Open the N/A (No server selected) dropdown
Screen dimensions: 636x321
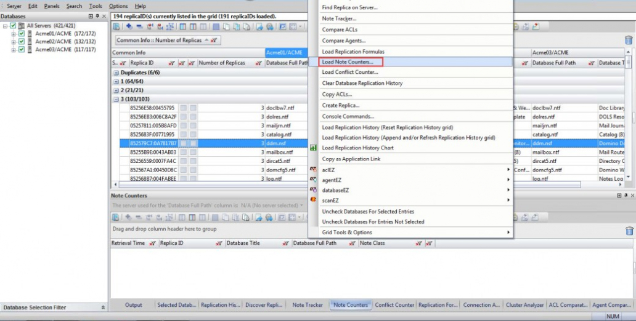(272, 205)
